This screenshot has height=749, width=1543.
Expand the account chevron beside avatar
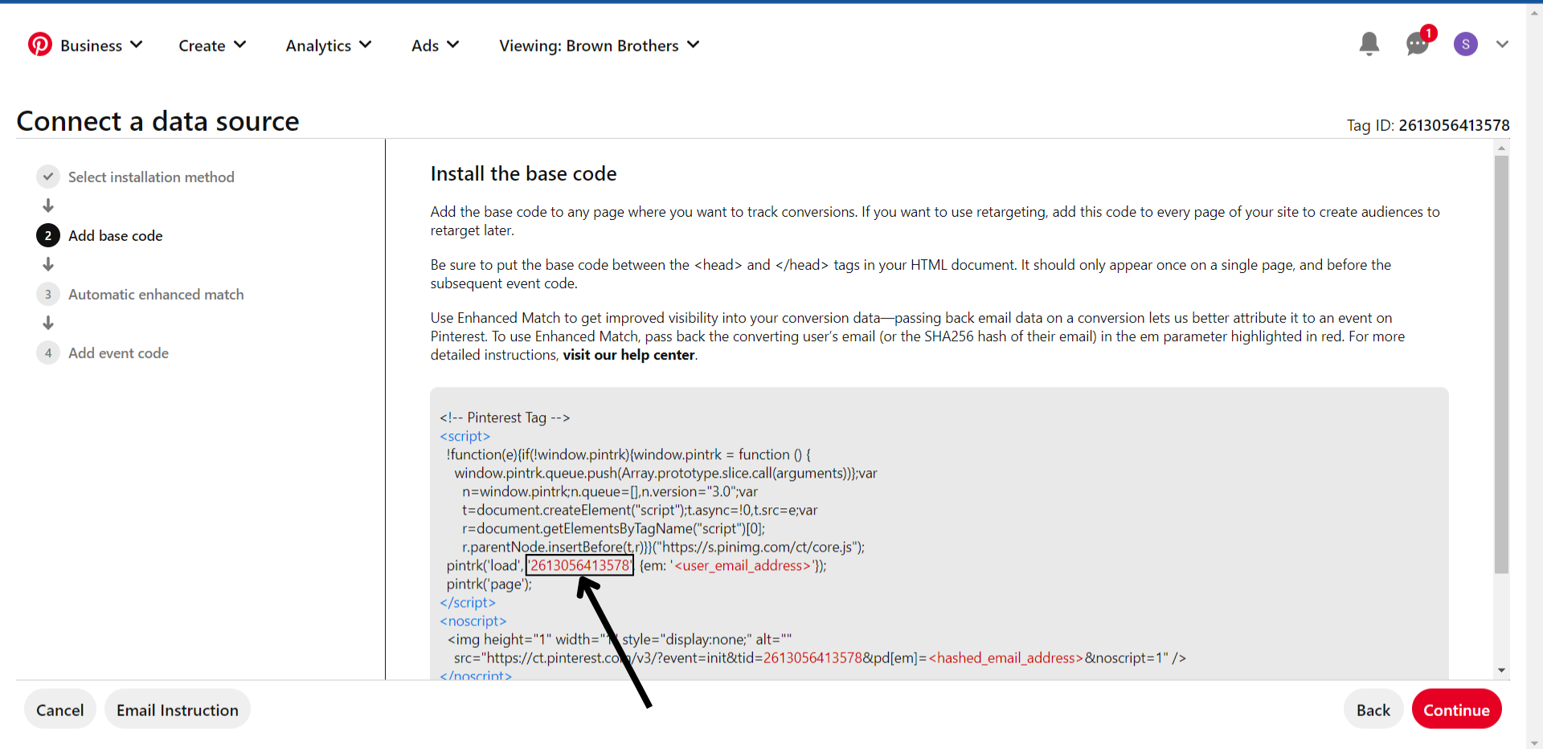point(1502,44)
